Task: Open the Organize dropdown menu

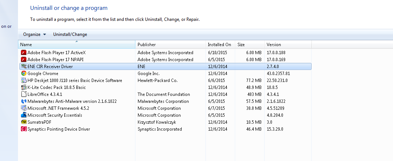Action: tap(34, 34)
